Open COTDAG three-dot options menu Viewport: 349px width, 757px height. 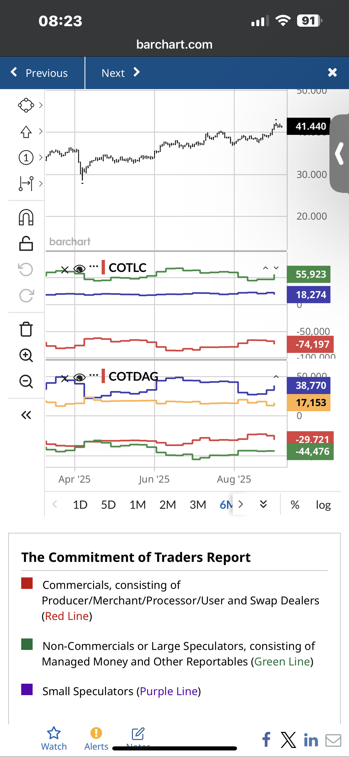tap(94, 375)
